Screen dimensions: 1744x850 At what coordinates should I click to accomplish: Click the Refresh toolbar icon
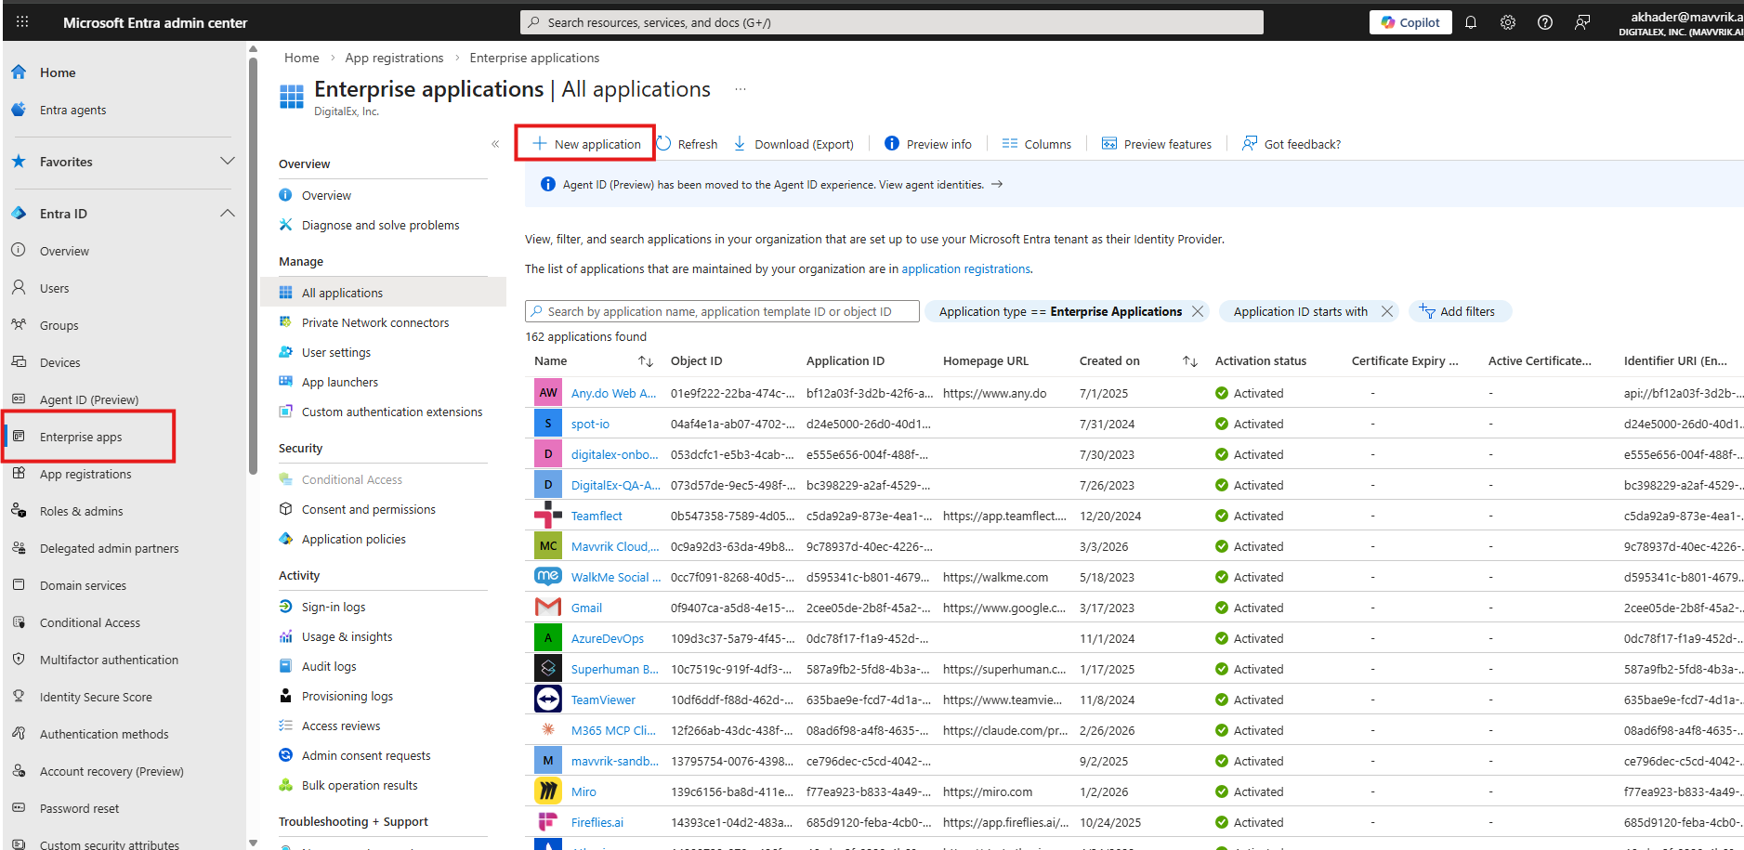click(664, 144)
